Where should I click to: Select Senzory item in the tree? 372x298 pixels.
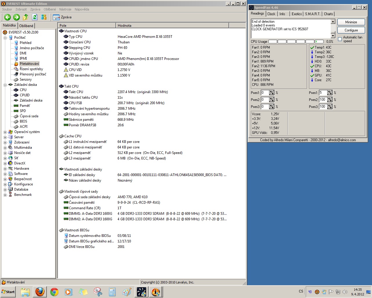(x=26, y=79)
